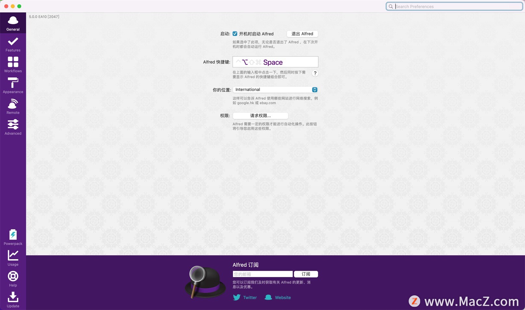The width and height of the screenshot is (525, 310).
Task: Open the Features section
Action: coord(13,44)
